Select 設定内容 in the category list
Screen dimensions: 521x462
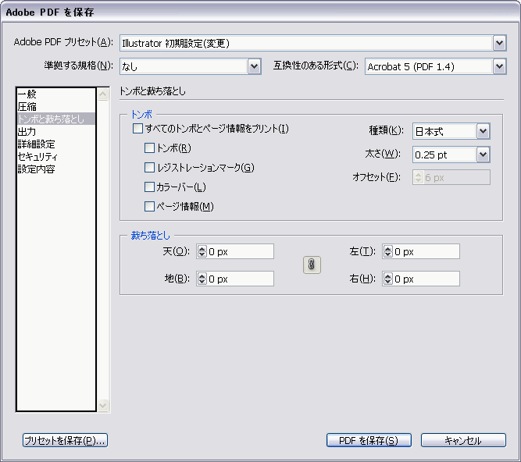55,169
